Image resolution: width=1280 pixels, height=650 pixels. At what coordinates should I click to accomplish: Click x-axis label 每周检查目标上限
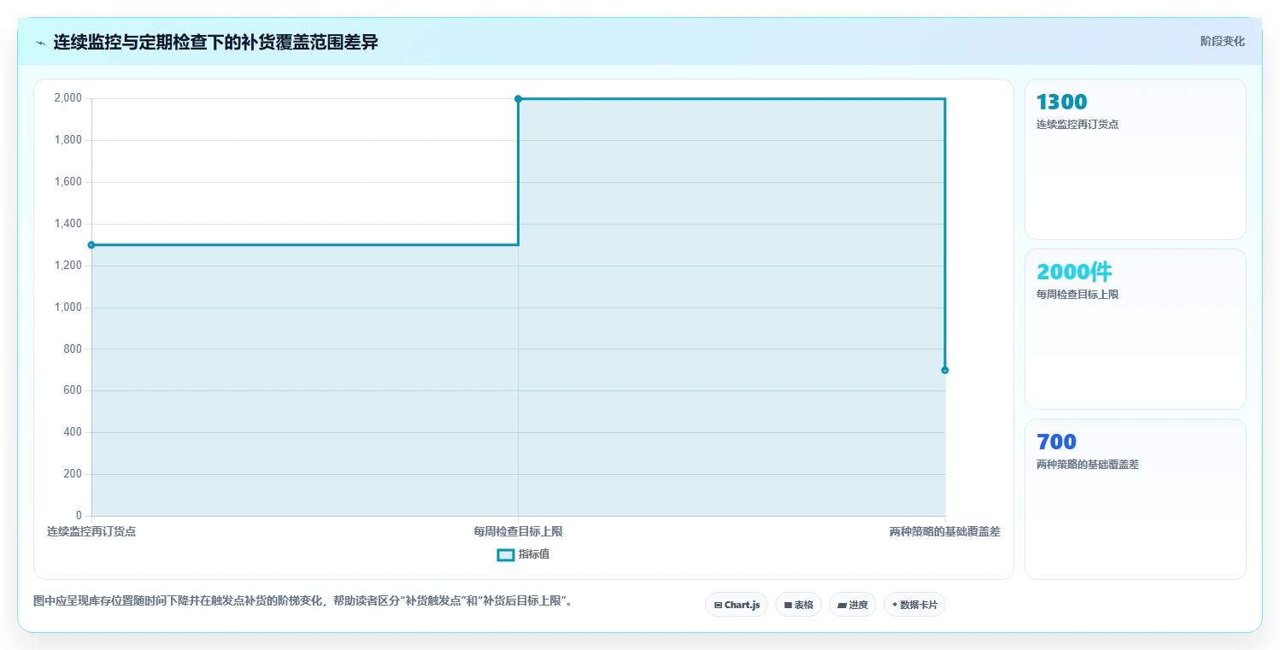pos(518,531)
